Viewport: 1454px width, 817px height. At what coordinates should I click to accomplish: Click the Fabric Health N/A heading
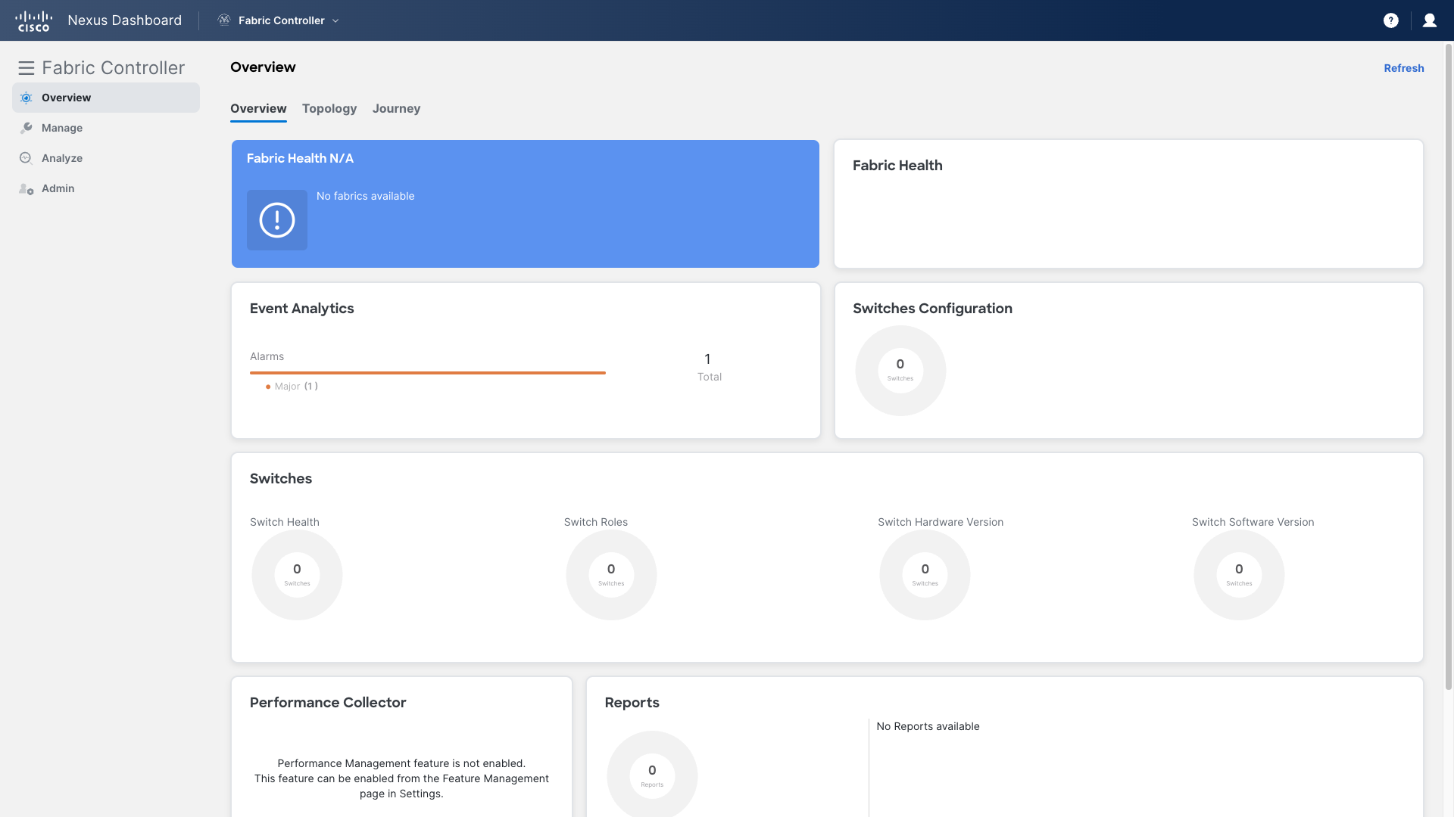(x=300, y=158)
